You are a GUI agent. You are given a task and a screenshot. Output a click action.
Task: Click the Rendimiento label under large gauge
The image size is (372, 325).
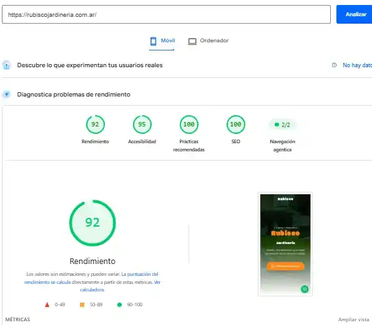tap(92, 261)
